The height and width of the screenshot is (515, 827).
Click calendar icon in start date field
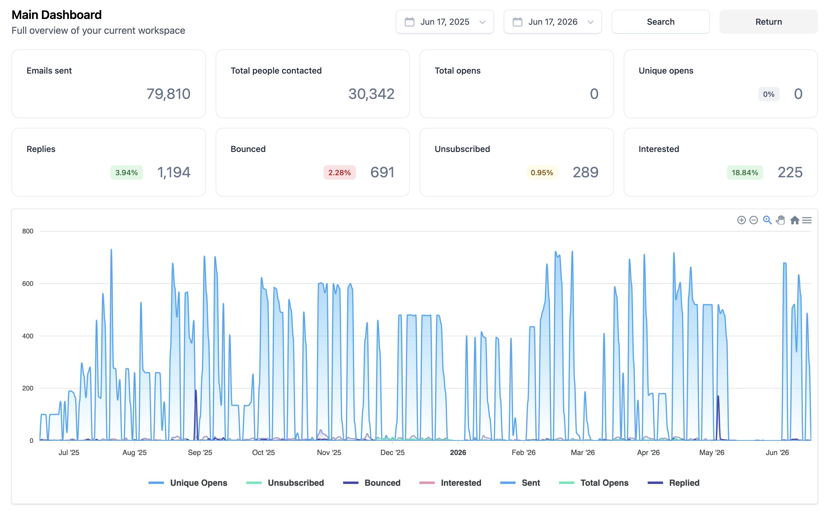click(409, 22)
